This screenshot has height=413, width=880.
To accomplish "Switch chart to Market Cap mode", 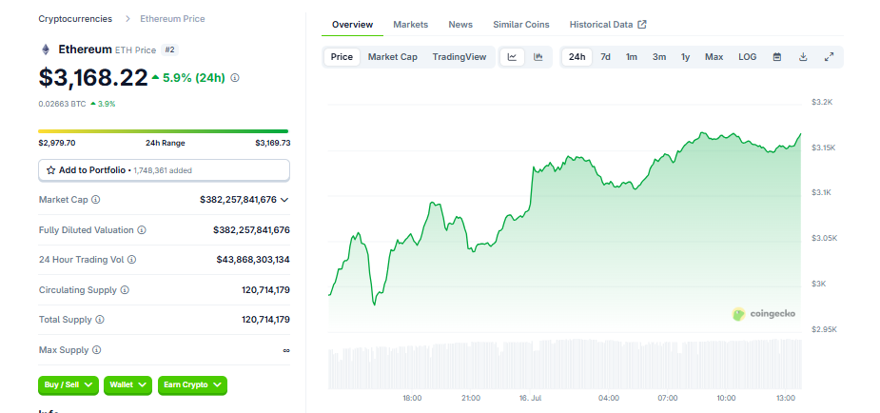I will (x=392, y=57).
